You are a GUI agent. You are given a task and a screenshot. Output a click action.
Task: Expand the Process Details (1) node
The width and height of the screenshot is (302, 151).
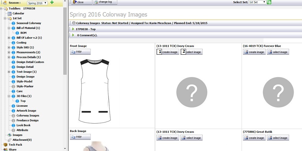coord(9,57)
